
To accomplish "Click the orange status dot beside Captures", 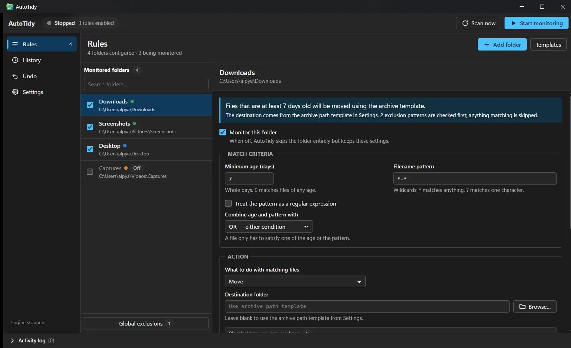I will pos(126,168).
